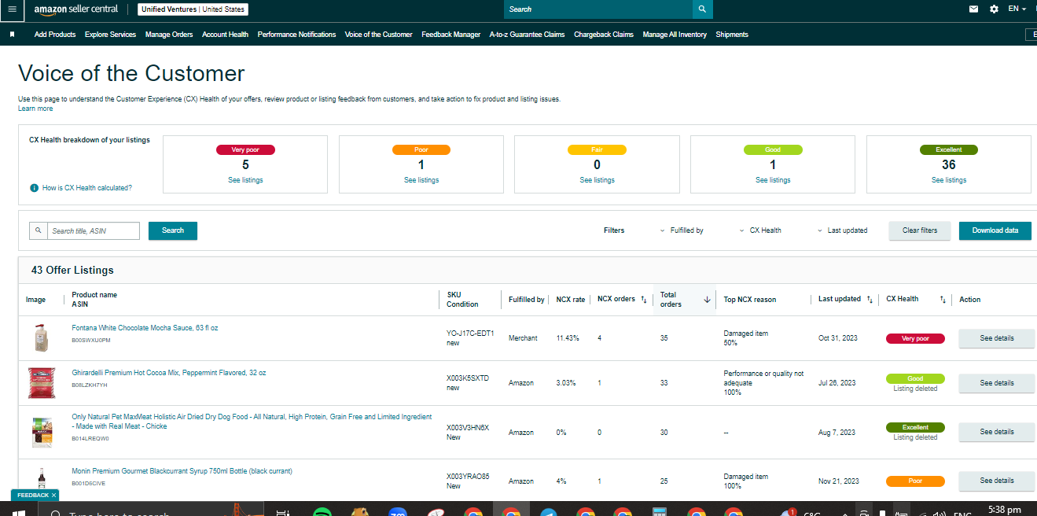The image size is (1037, 516).
Task: Open Fontana White Chocolate Mocha Sauce product link
Action: point(145,328)
